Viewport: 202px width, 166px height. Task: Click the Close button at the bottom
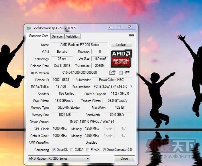(x=124, y=158)
